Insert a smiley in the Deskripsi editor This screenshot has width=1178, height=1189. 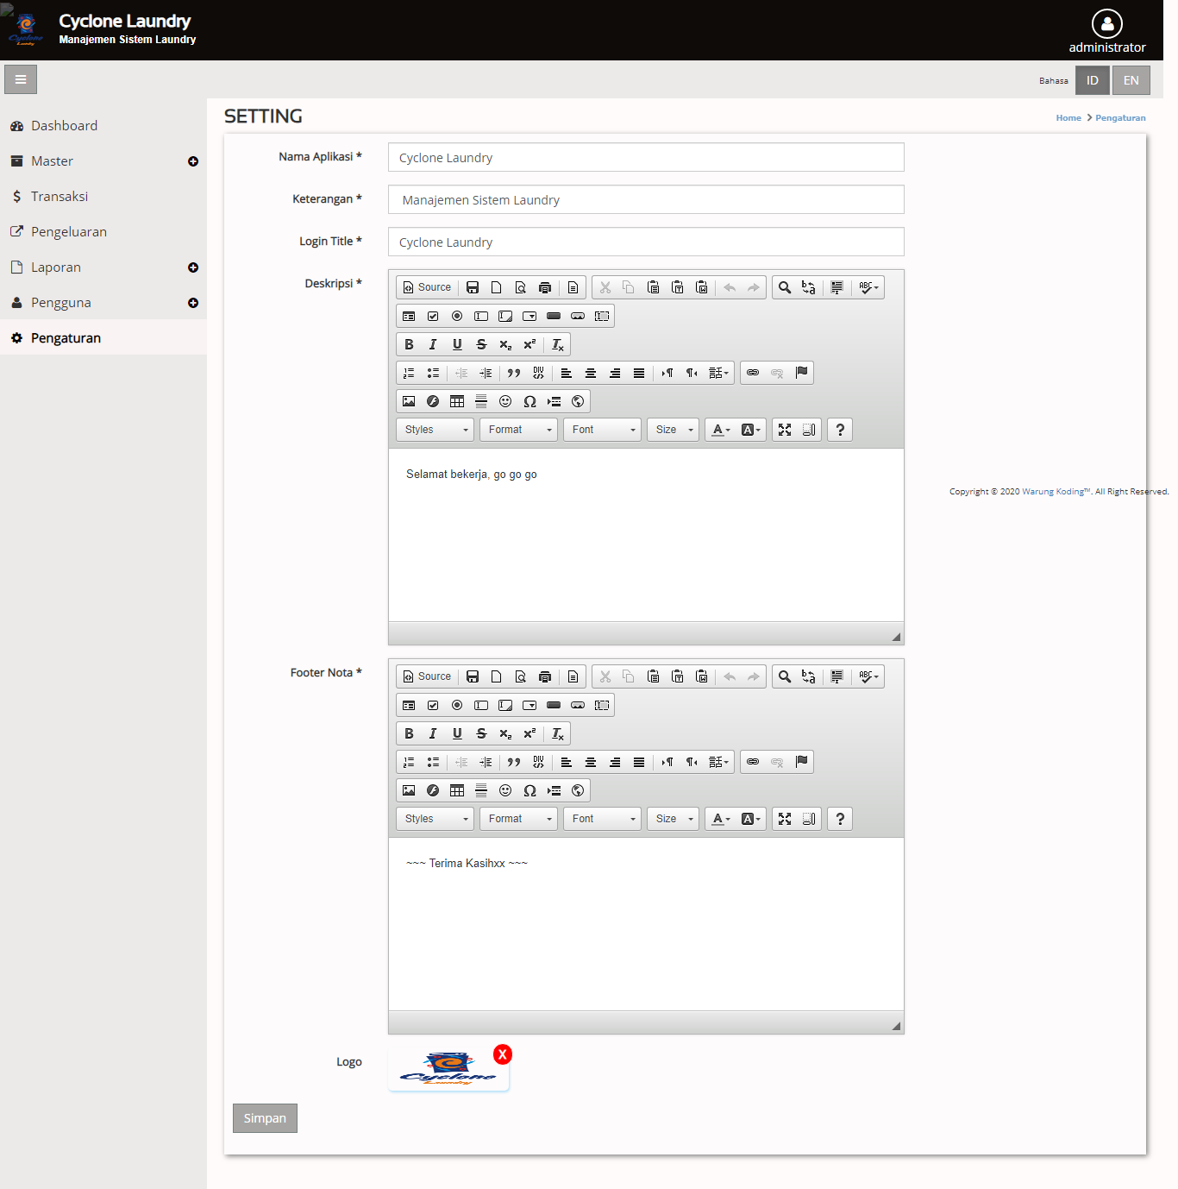[x=505, y=401]
